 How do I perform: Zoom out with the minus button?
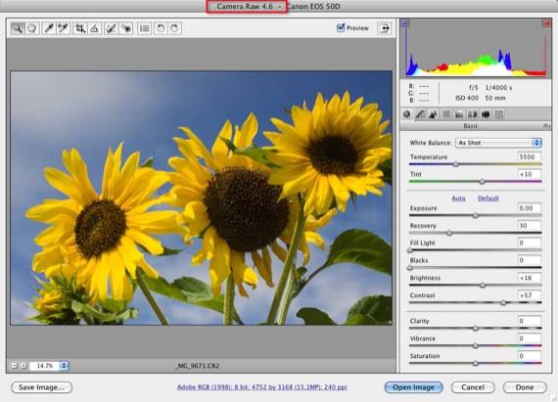click(15, 366)
